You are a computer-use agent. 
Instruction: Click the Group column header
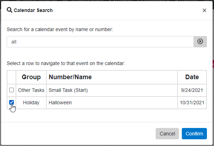coord(31,77)
